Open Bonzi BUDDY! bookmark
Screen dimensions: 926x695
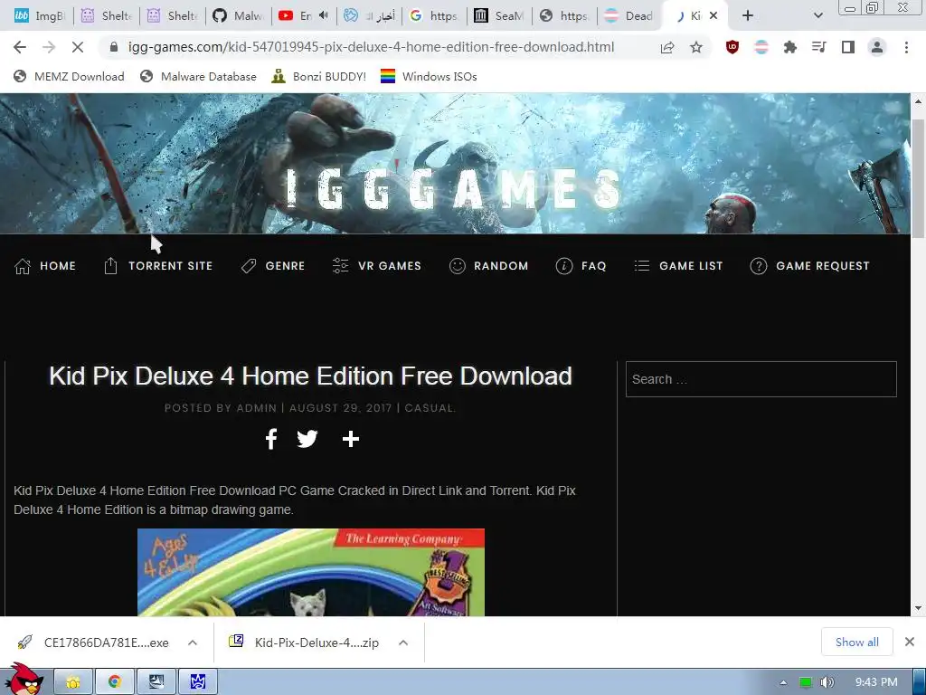tap(319, 76)
